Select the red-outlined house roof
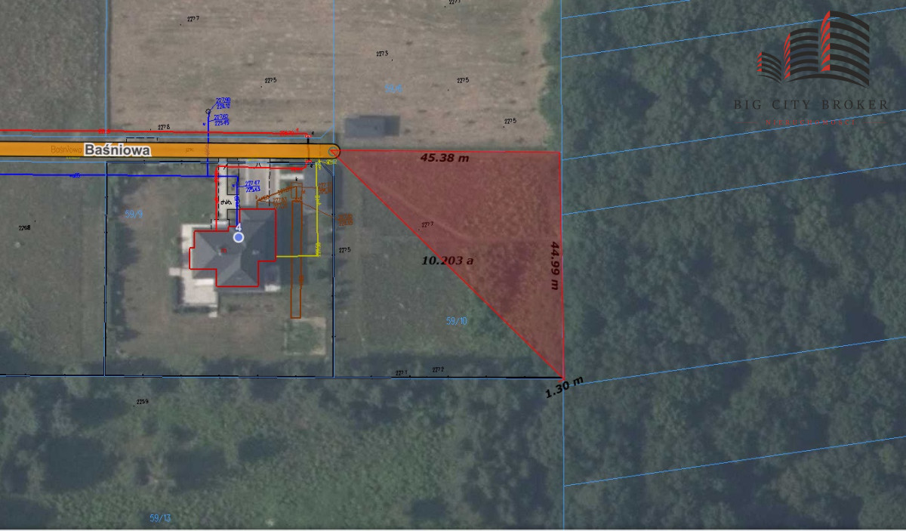The width and height of the screenshot is (906, 531). tap(230, 249)
